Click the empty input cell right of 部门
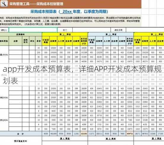Image resolution: width=164 pixels, height=145 pixels. coord(92,30)
